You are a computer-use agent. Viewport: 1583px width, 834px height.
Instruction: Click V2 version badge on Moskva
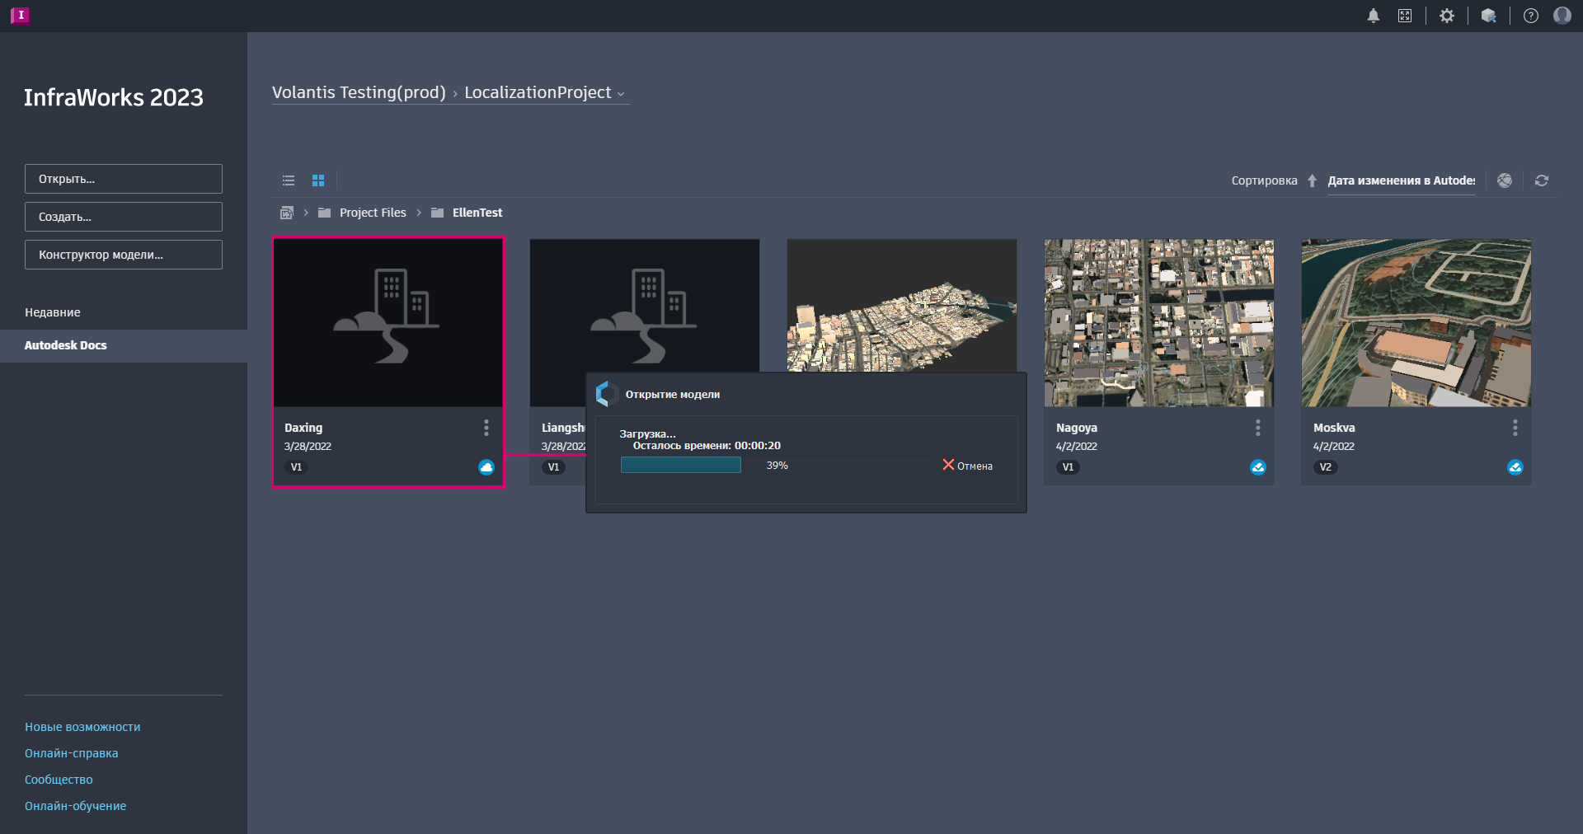(x=1325, y=467)
